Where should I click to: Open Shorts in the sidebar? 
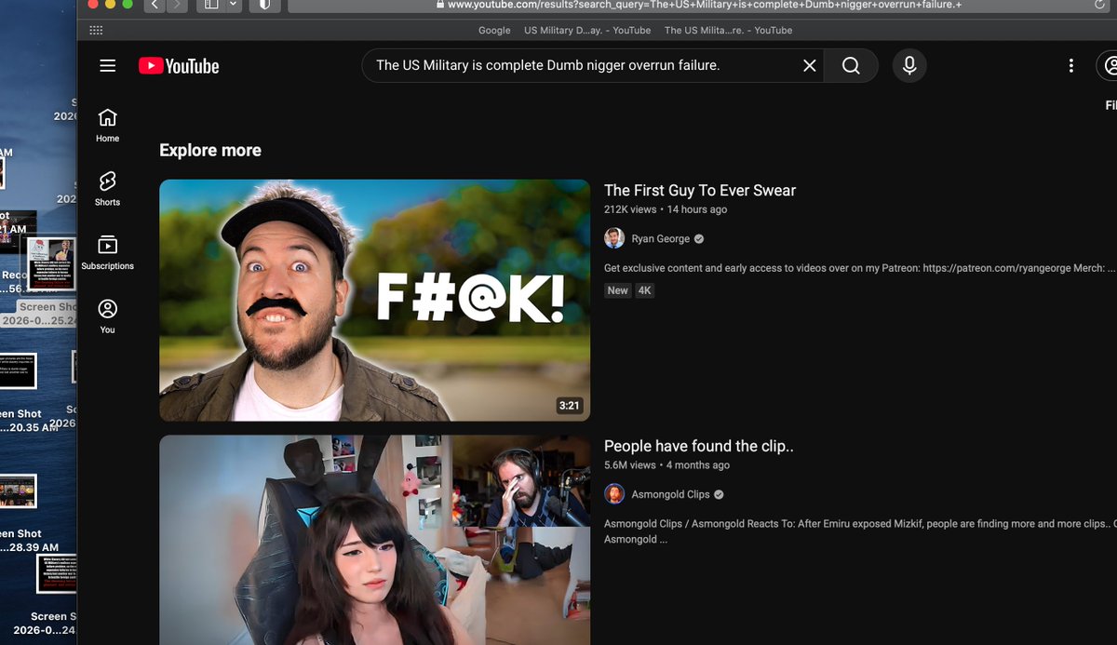point(108,189)
